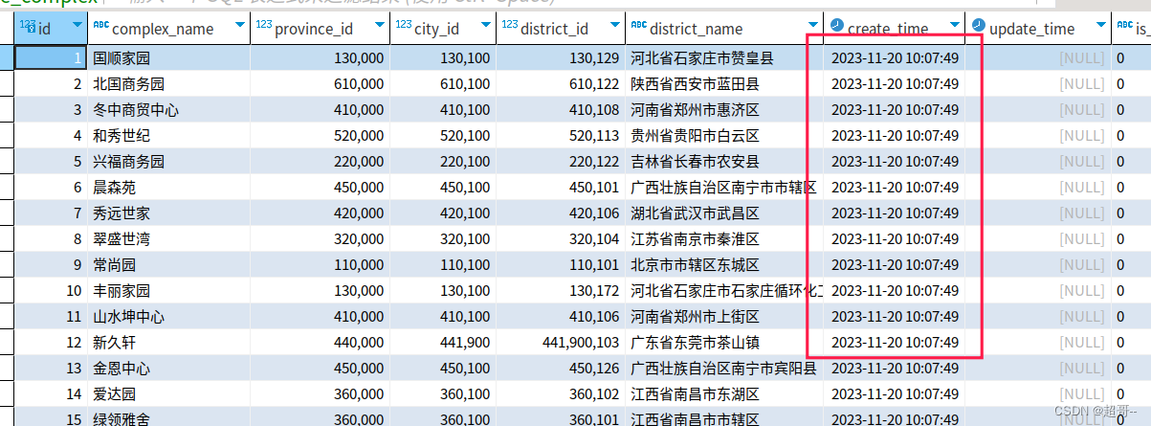This screenshot has height=426, width=1151.
Task: Select district cell 广东省东莞市茶山镇
Action: (x=724, y=343)
